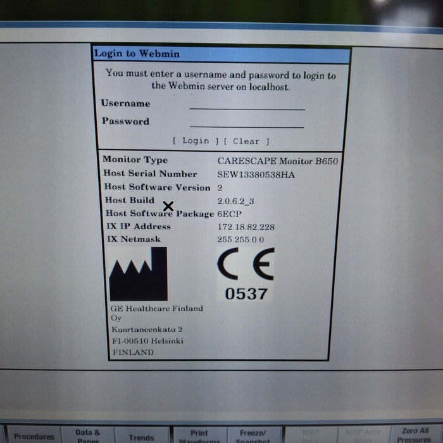Select Print Waveforms in bottom bar
Viewport: 443px width, 443px height.
click(x=199, y=436)
